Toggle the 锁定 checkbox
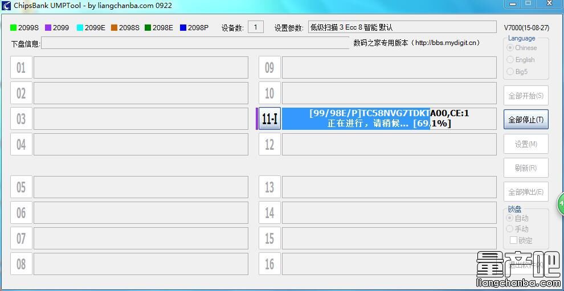Screen dimensions: 564x291 pos(513,240)
